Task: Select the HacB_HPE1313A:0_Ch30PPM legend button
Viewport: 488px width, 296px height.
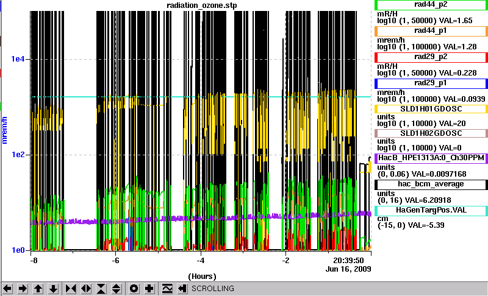Action: coord(431,158)
